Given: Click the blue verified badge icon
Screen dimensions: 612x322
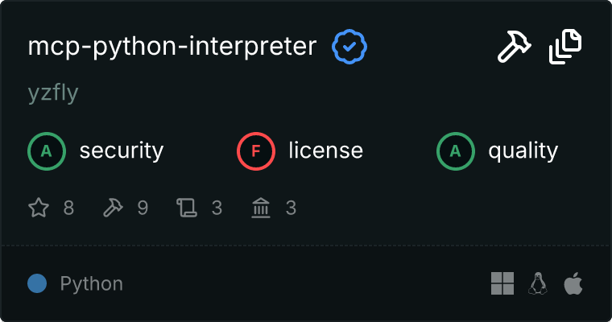Looking at the screenshot, I should tap(349, 47).
